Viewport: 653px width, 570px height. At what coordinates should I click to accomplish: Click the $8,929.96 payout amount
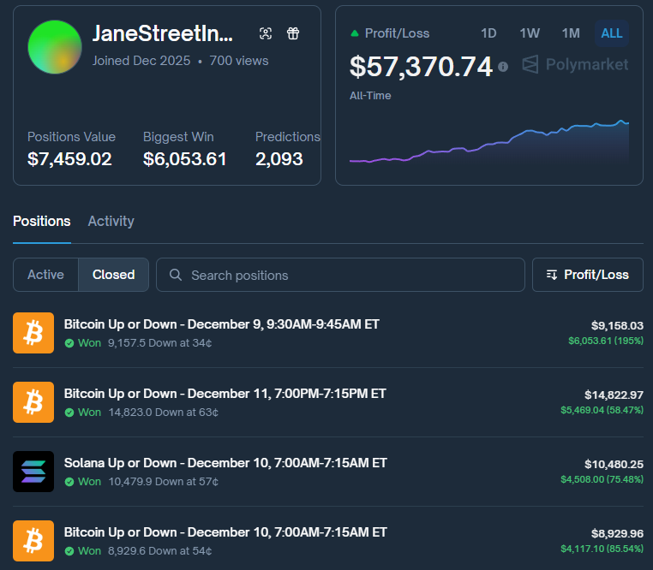(x=617, y=533)
